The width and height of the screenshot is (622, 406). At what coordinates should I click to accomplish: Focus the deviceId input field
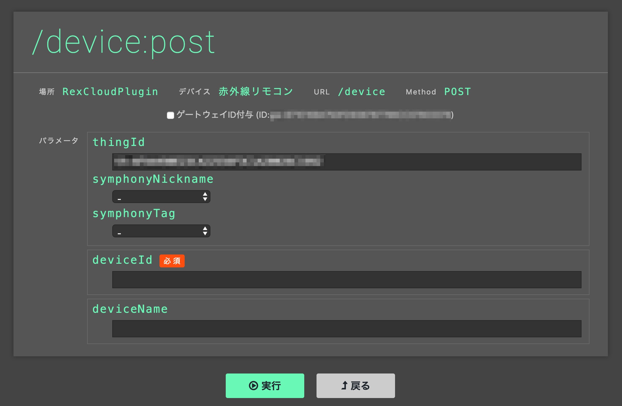(347, 280)
